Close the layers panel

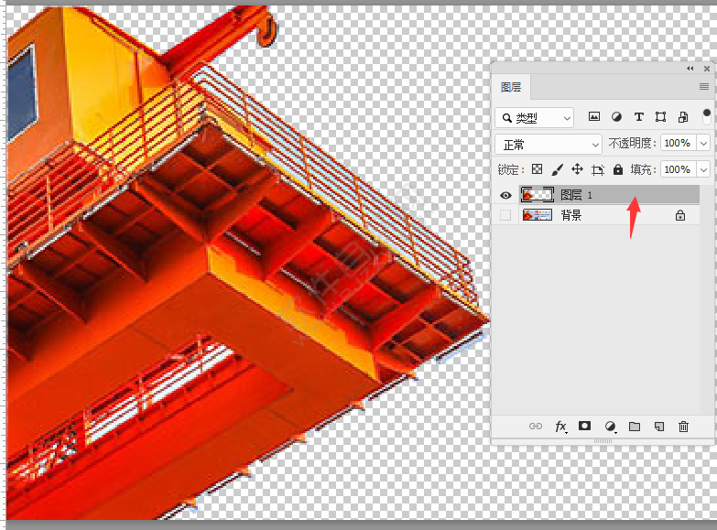(x=707, y=69)
